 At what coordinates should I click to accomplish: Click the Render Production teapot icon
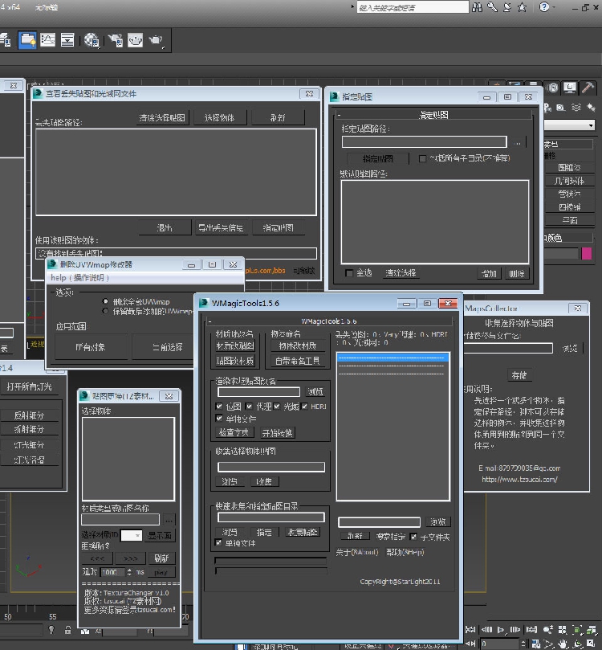click(156, 40)
